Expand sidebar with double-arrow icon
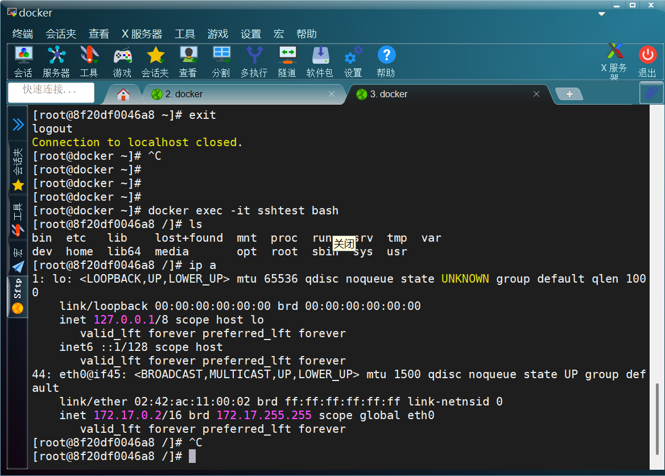665x476 pixels. pos(18,125)
